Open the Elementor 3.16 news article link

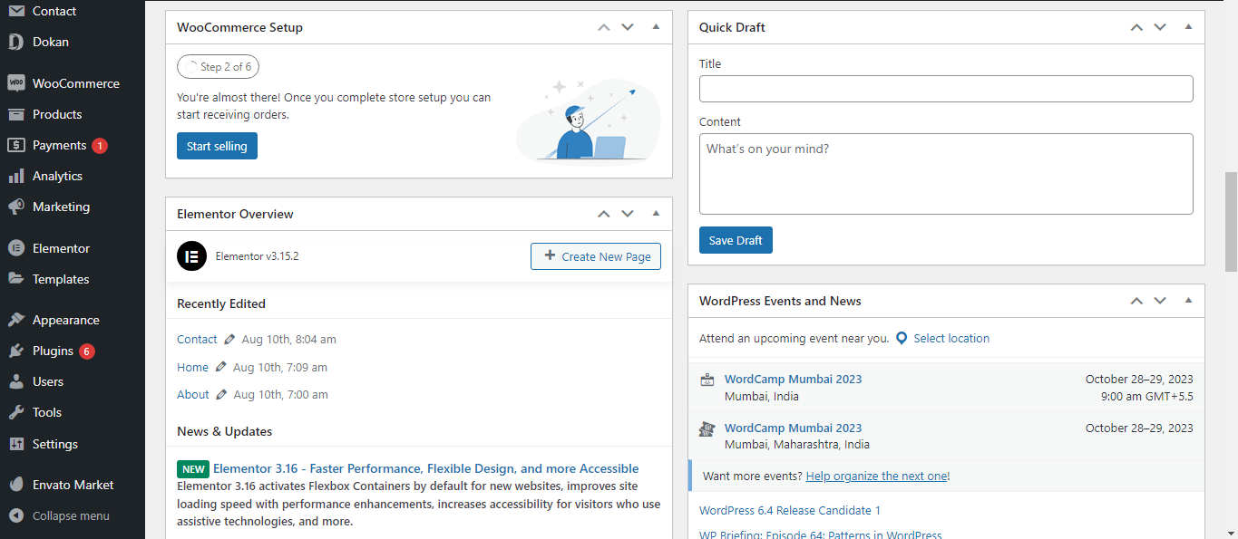(x=426, y=468)
